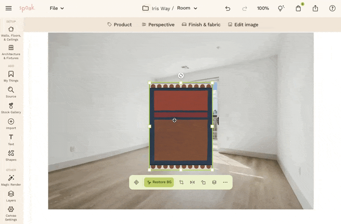Change the 100% zoom level
Image resolution: width=341 pixels, height=224 pixels.
263,8
